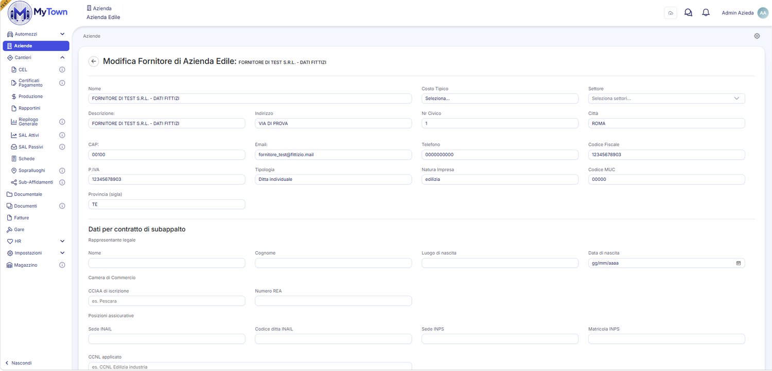
Task: Open the notifications bell icon
Action: coord(706,13)
